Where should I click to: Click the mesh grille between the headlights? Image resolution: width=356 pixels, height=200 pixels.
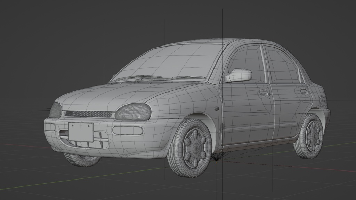click(88, 114)
